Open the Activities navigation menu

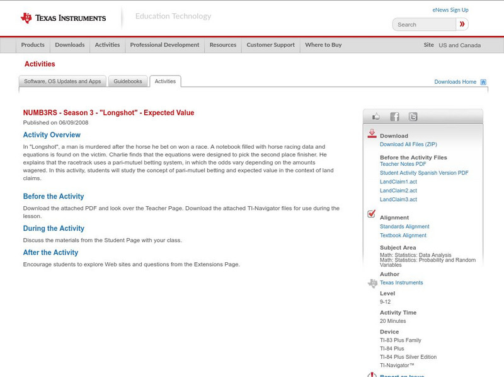coord(107,45)
